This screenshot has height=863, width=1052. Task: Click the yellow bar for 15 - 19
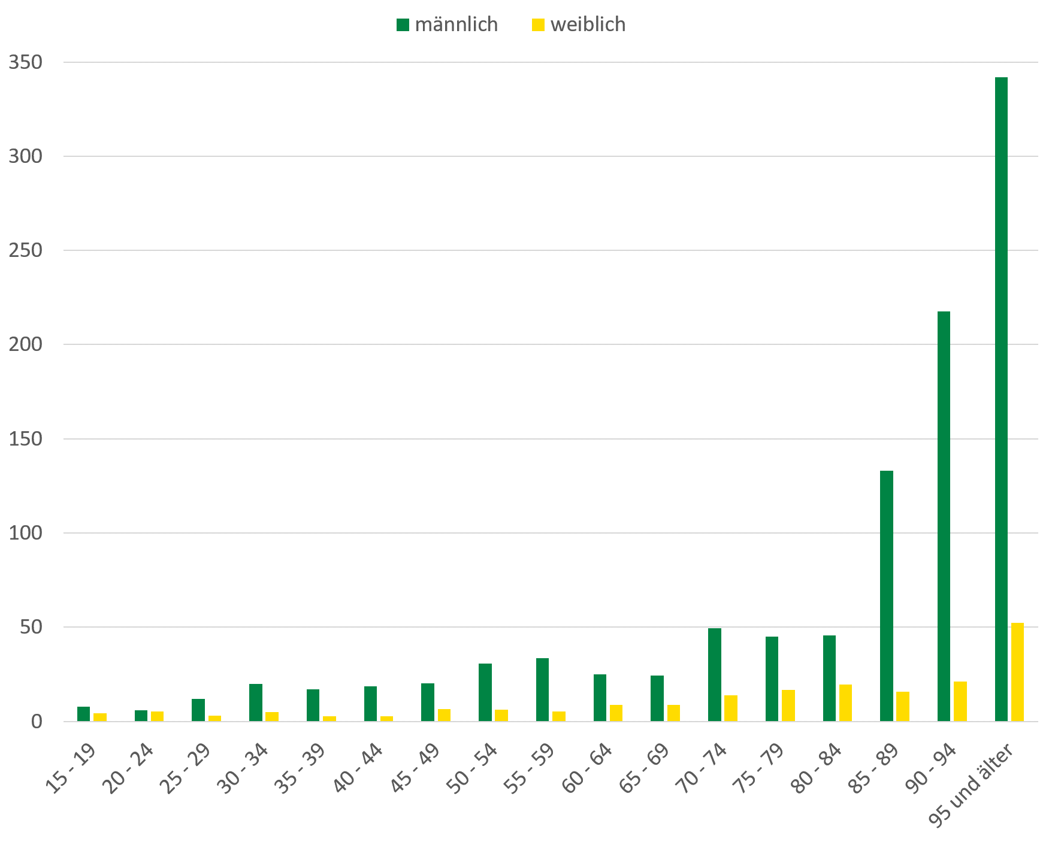100,717
